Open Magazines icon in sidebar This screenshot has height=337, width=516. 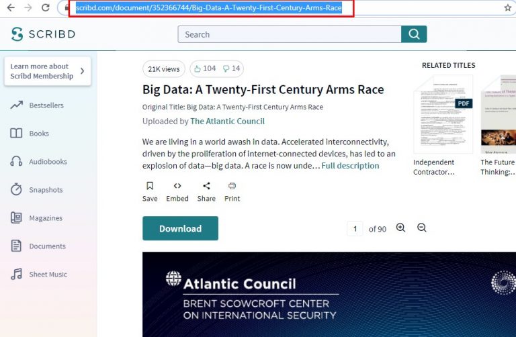click(x=16, y=218)
